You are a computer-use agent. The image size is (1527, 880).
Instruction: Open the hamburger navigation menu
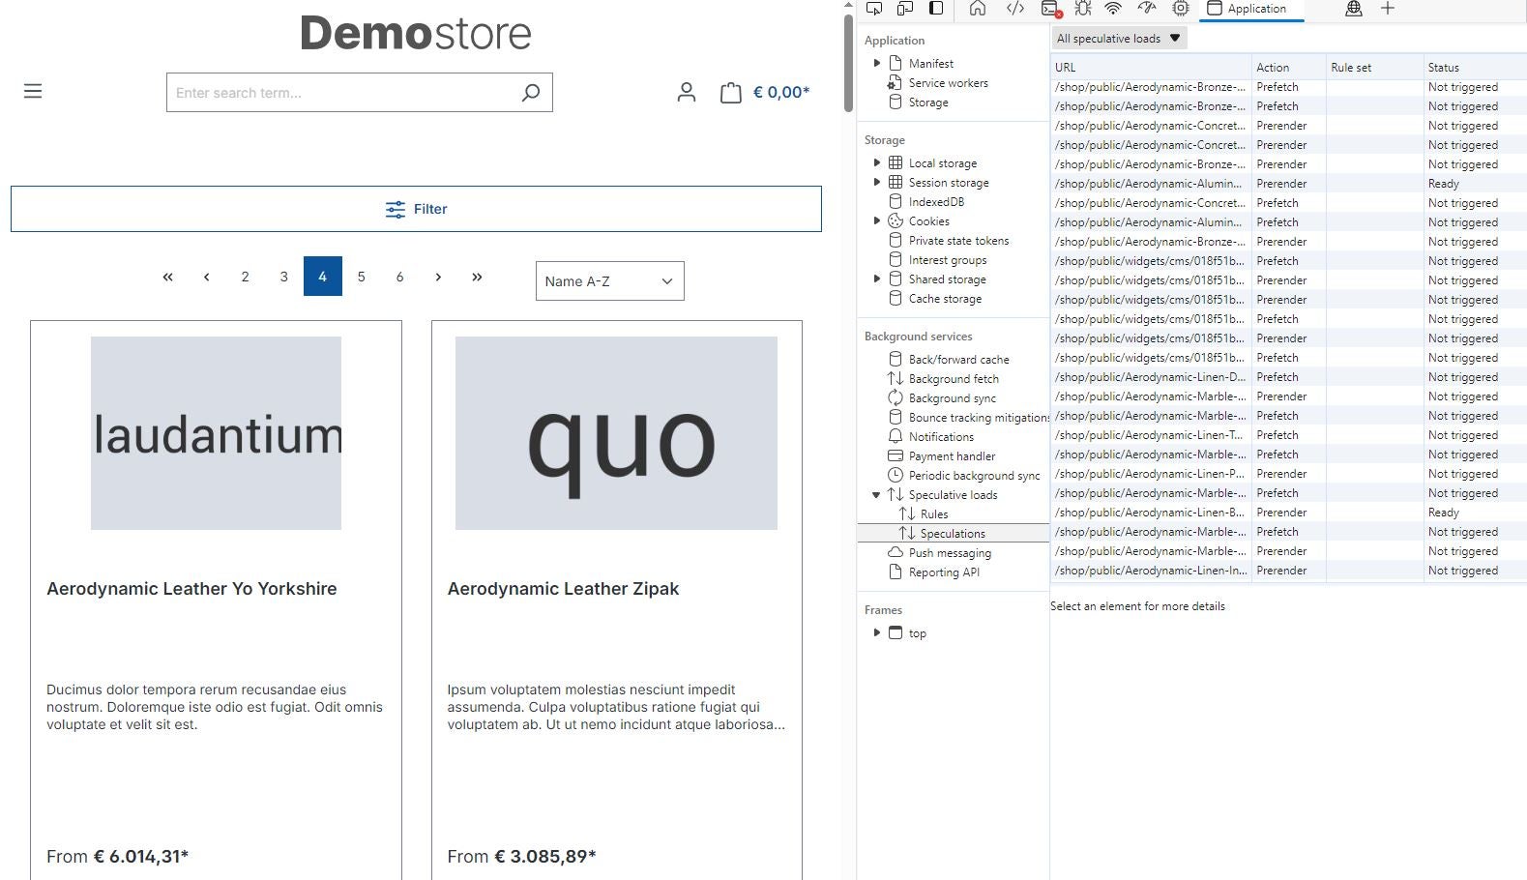(33, 92)
